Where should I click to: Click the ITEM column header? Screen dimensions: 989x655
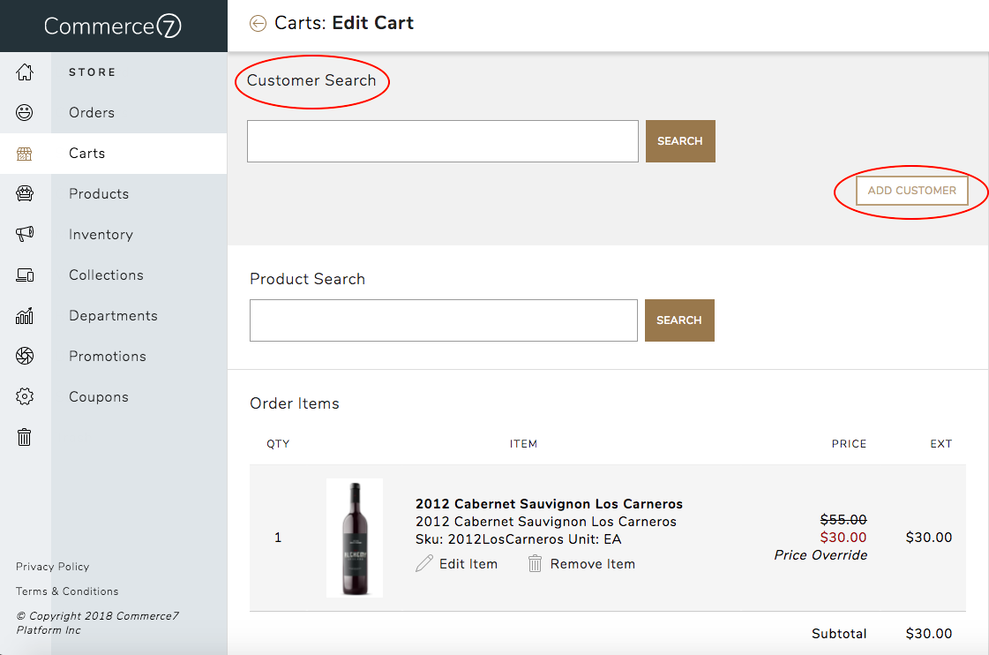[523, 444]
